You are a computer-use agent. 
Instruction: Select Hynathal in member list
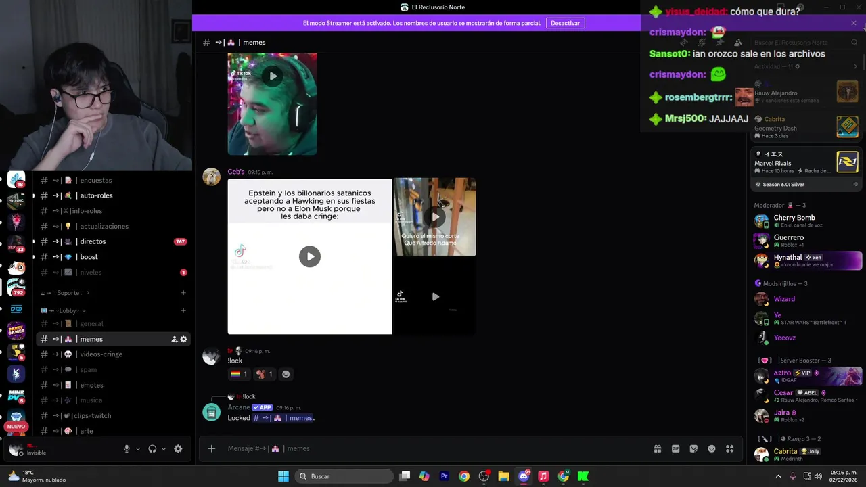[806, 260]
